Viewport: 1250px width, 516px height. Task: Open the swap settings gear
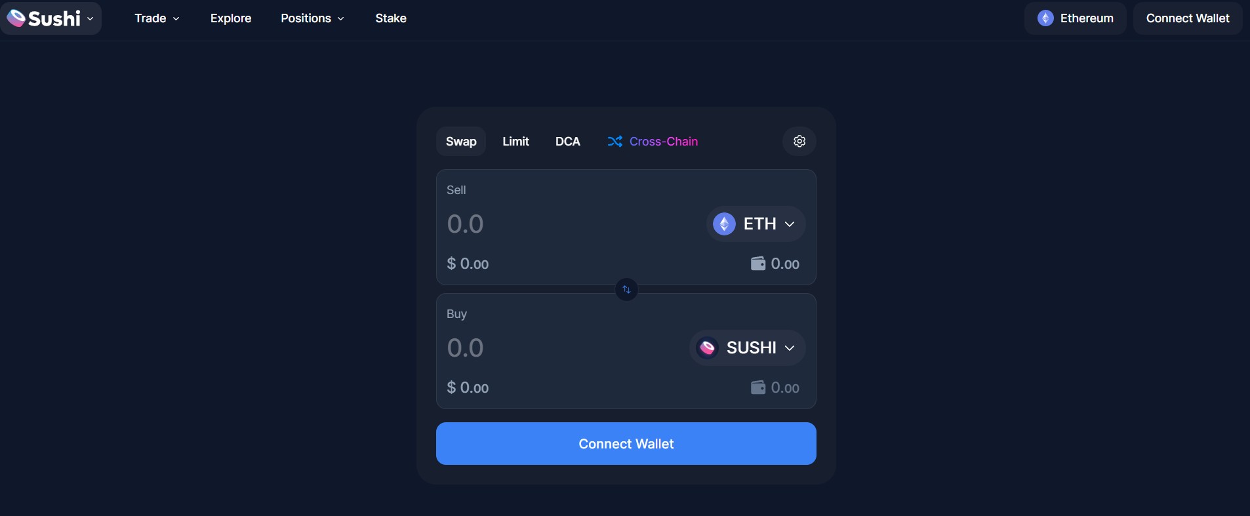[799, 141]
